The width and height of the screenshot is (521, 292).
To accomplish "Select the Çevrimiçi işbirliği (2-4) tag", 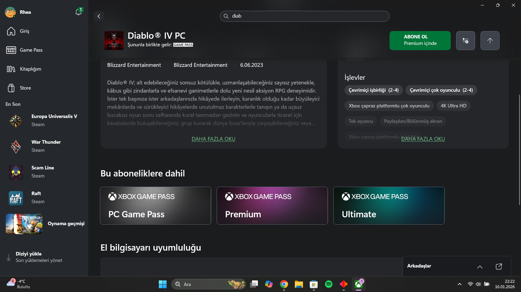I will coord(374,90).
